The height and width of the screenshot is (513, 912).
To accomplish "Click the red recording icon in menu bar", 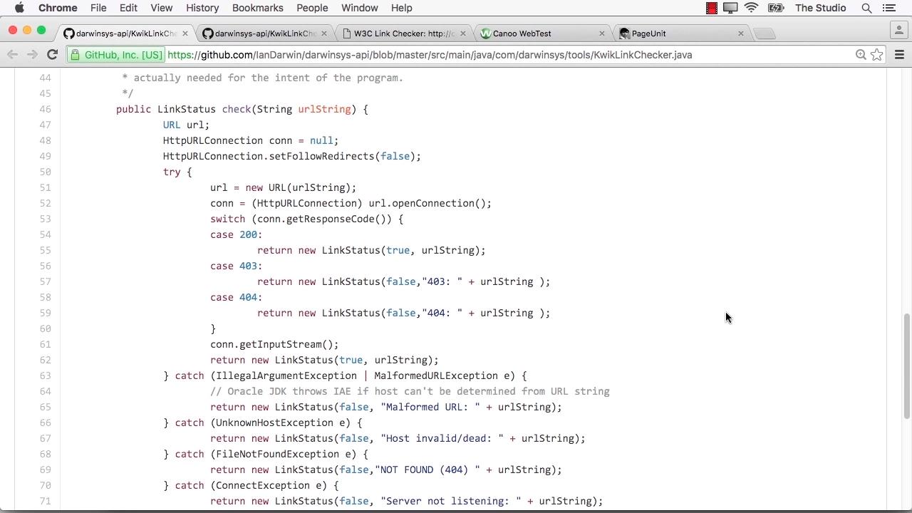I will (x=711, y=8).
